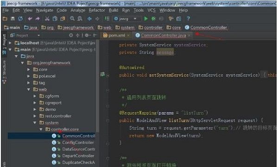Open the File menu
This screenshot has width=278, height=167.
(x=6, y=10)
